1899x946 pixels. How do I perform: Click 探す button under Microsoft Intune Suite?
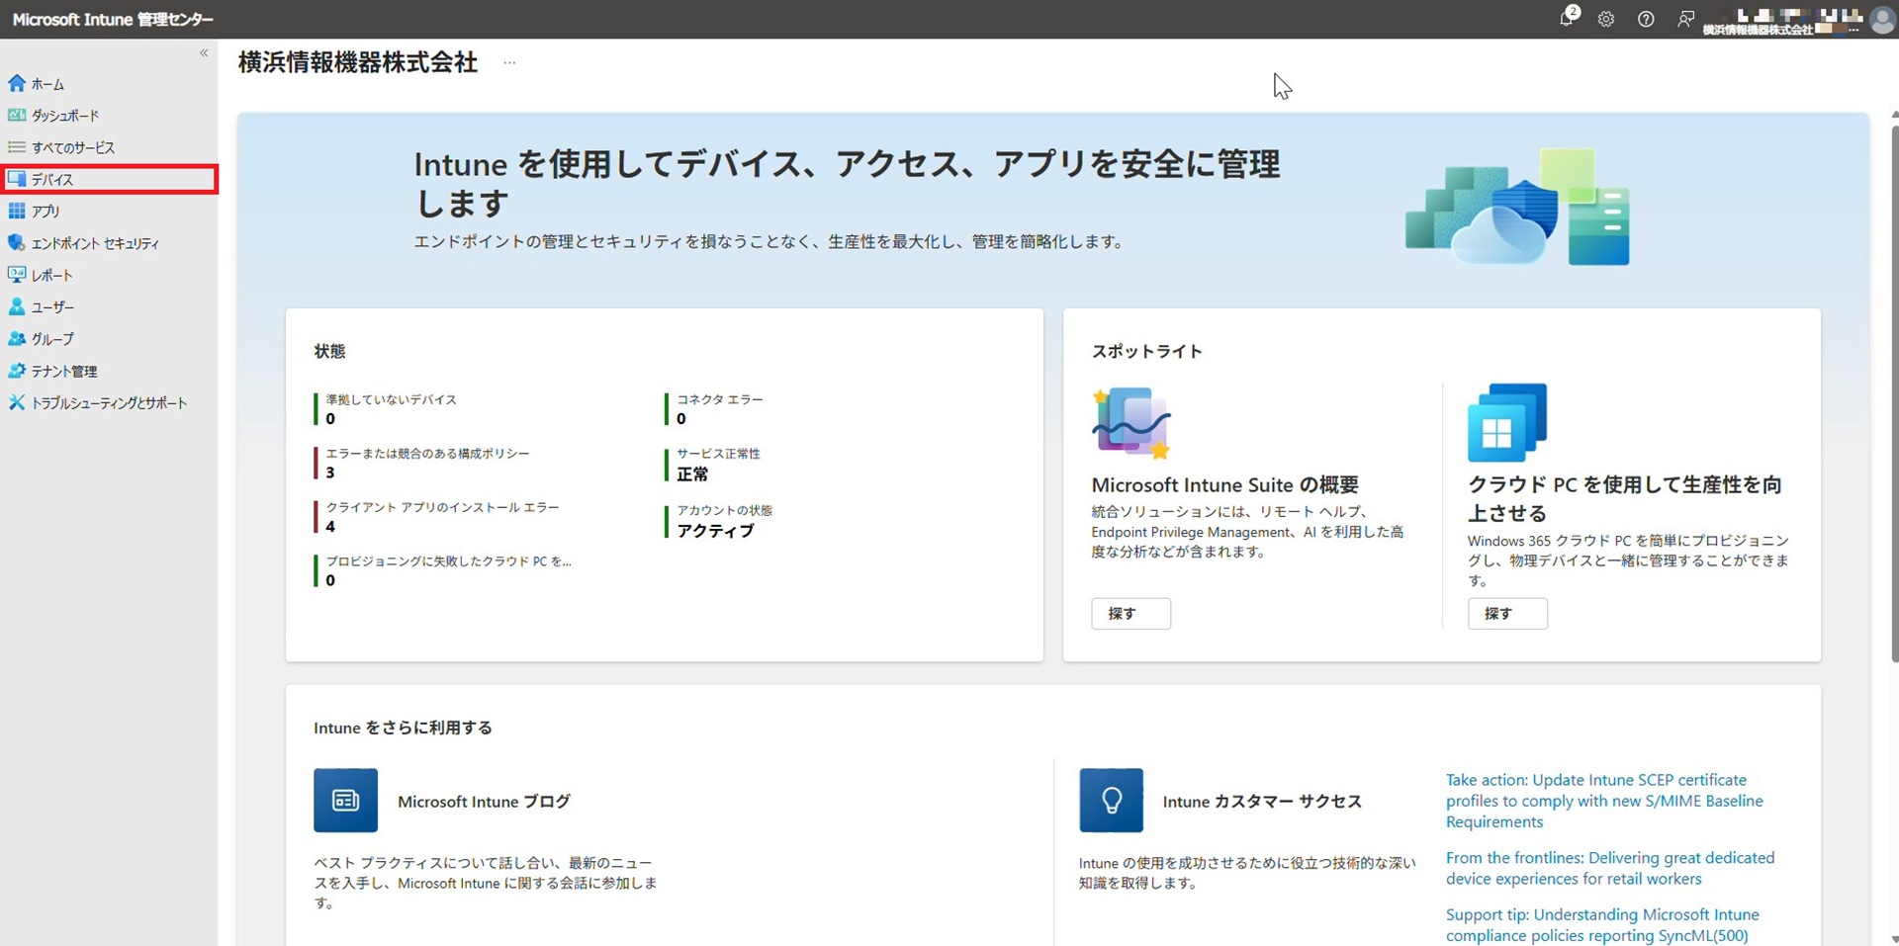[x=1130, y=613]
